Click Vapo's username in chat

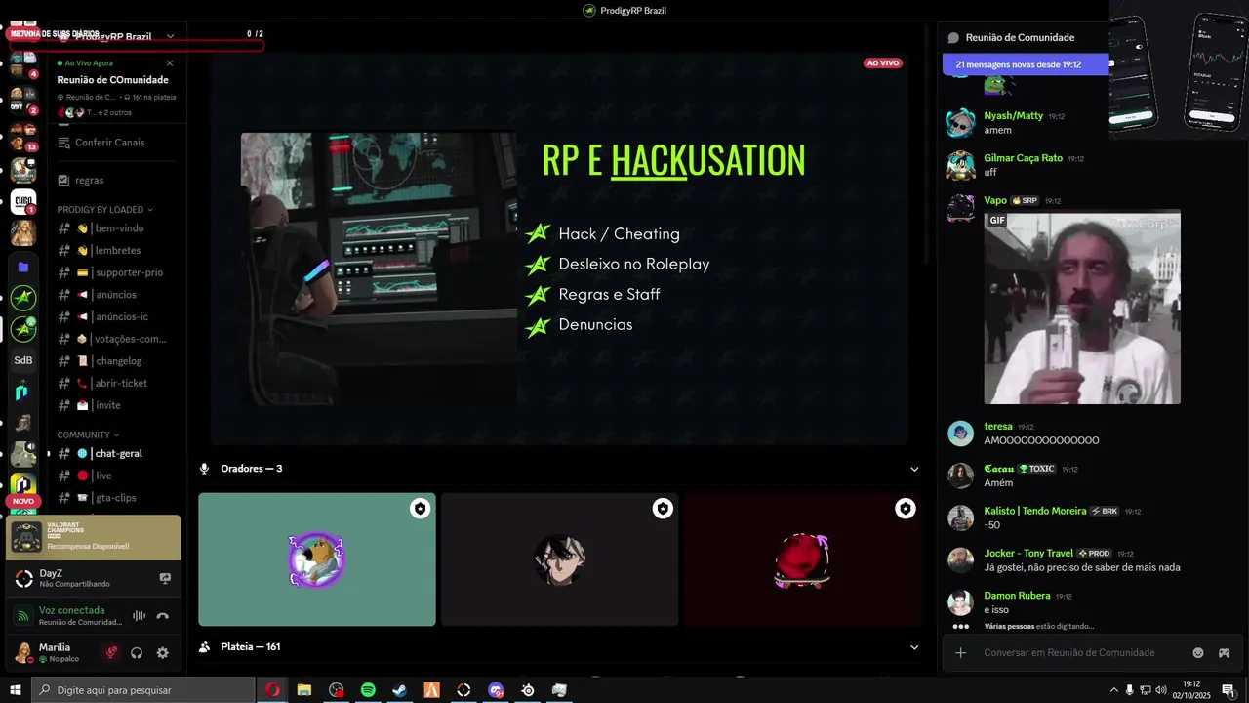click(x=995, y=200)
